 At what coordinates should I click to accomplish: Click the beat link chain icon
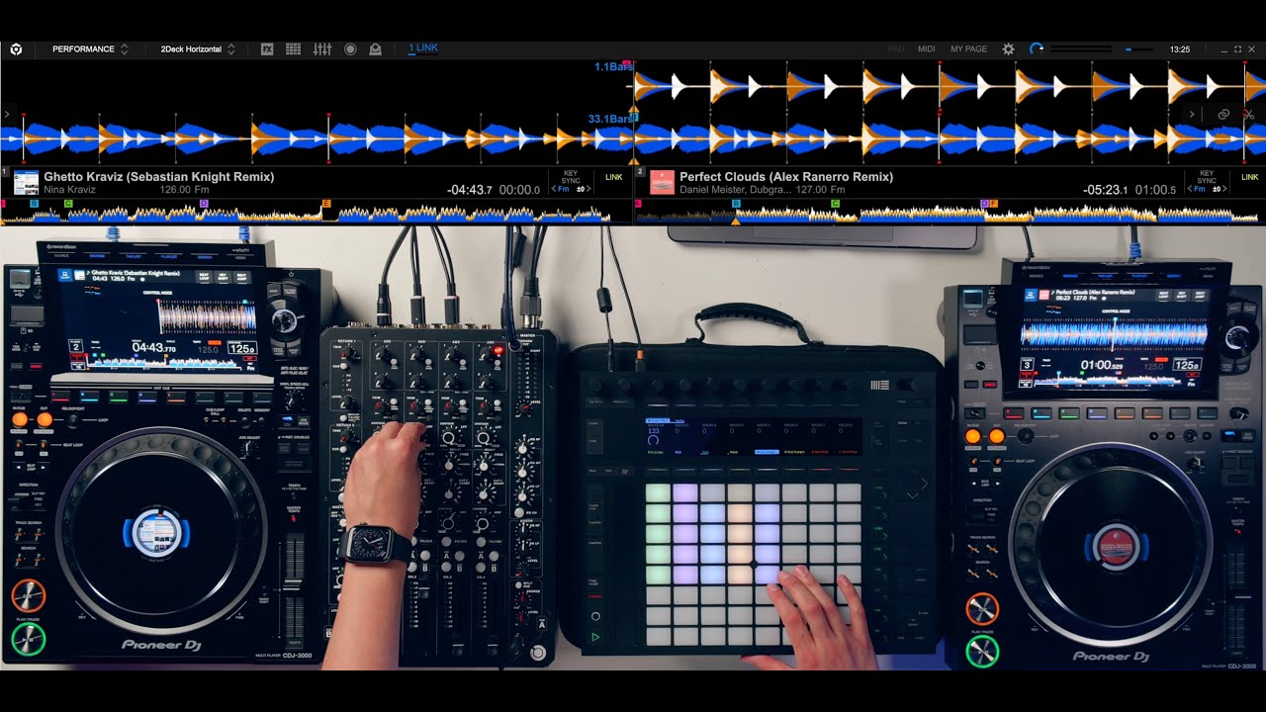(x=1223, y=115)
